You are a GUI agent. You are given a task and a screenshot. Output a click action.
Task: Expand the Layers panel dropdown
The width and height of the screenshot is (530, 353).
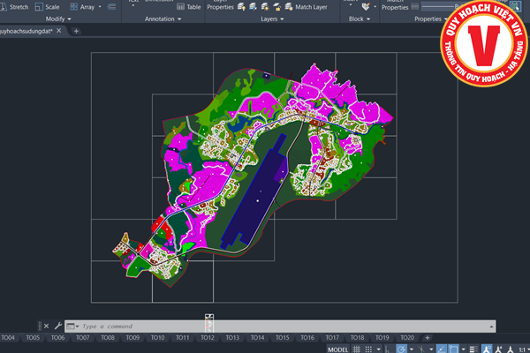click(282, 19)
